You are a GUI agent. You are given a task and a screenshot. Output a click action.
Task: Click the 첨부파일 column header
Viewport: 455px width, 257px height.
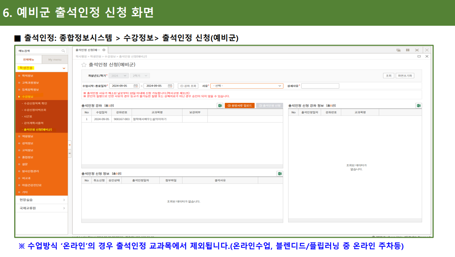[x=171, y=181]
